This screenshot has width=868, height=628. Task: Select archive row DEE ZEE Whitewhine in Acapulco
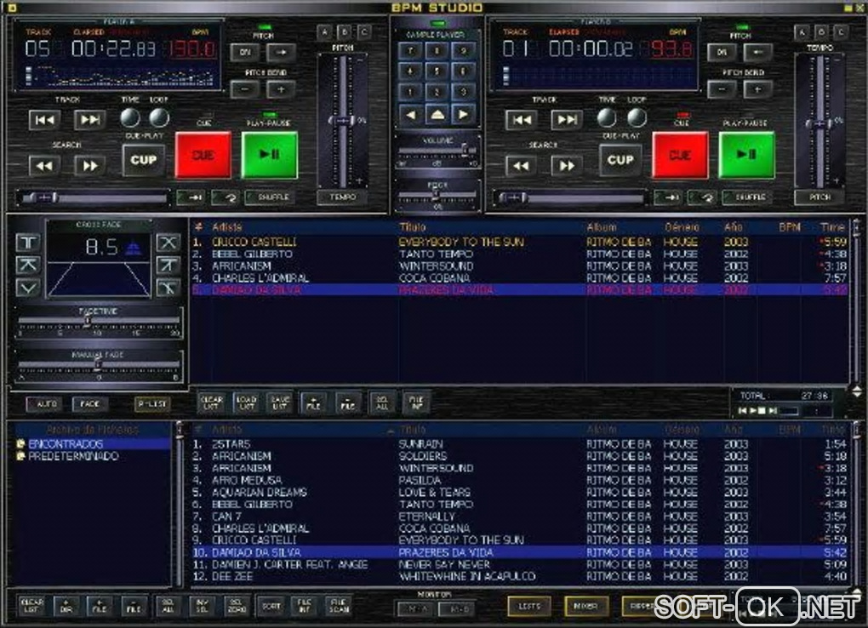point(519,576)
